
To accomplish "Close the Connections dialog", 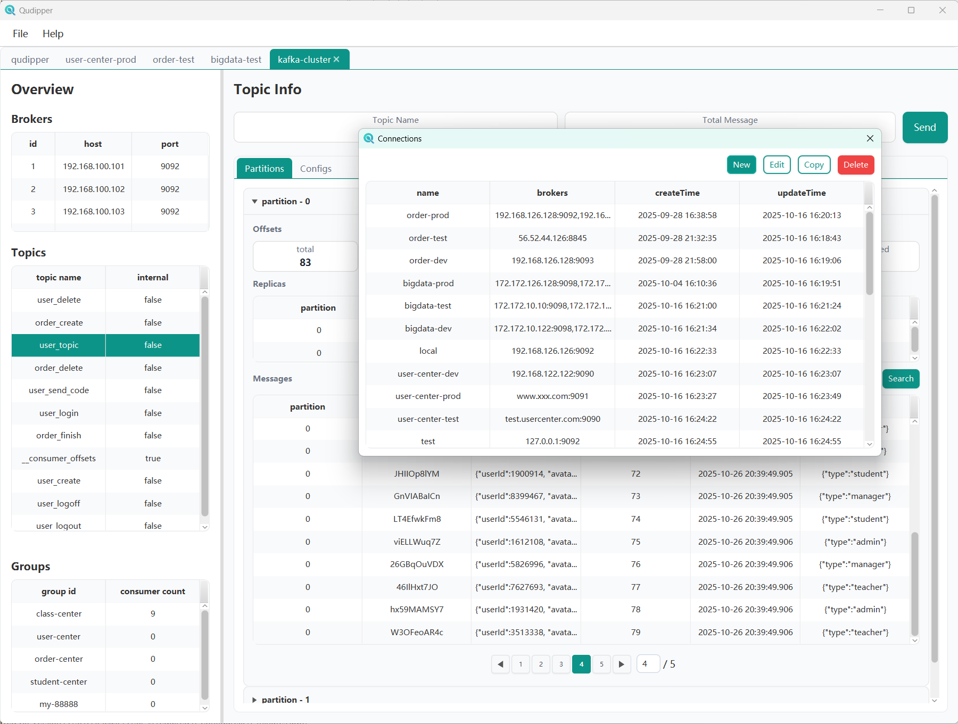I will 870,138.
